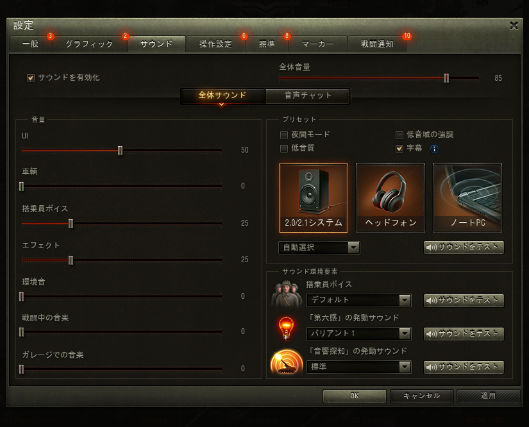The image size is (529, 427).
Task: Click the 音響探知 radar tank icon
Action: [287, 362]
